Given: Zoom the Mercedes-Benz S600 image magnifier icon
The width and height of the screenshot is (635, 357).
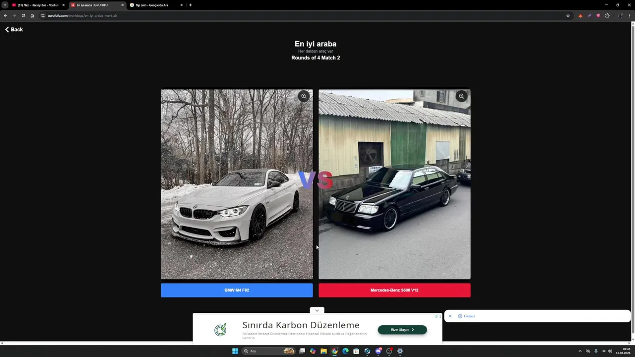Looking at the screenshot, I should pos(461,96).
